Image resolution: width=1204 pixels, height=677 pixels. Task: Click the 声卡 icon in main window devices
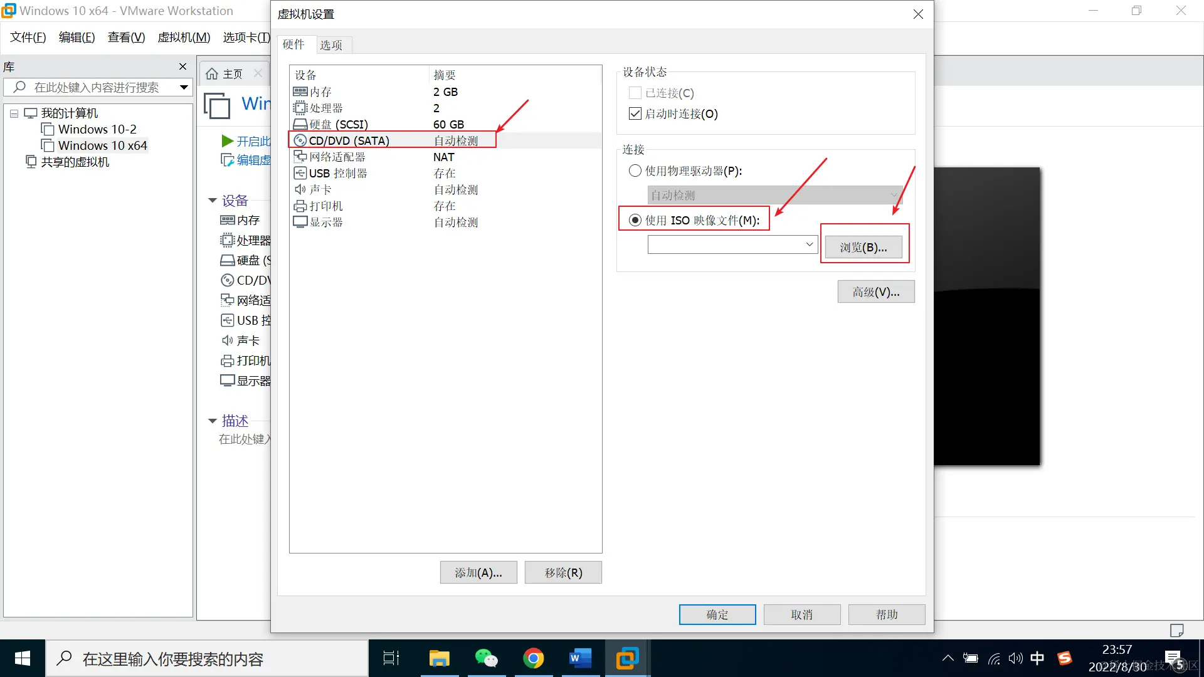point(227,340)
